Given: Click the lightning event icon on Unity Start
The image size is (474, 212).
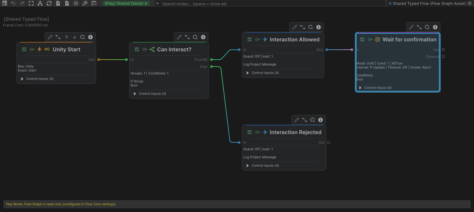Looking at the screenshot, I should (39, 49).
